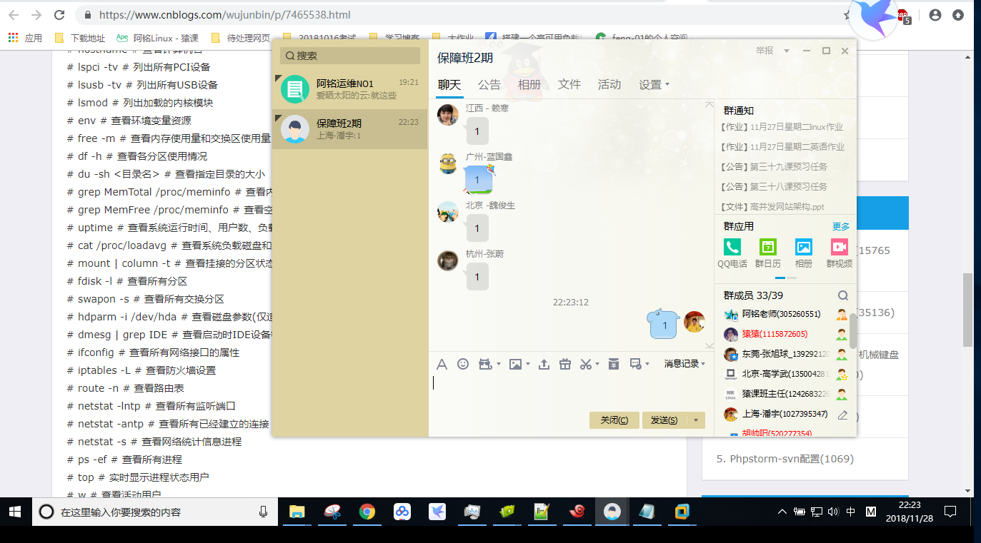Open the emoji smiley picker
The width and height of the screenshot is (981, 543).
[x=463, y=364]
